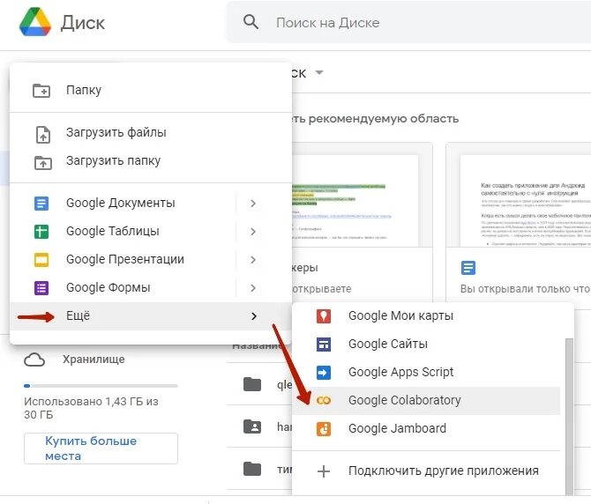Viewport: 591px width, 504px height.
Task: Click the storage cloud icon
Action: (x=34, y=359)
